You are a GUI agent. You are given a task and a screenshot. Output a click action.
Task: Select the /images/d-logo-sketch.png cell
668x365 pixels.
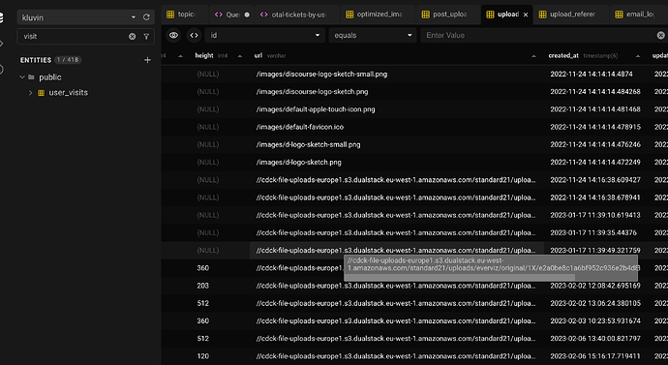click(298, 163)
